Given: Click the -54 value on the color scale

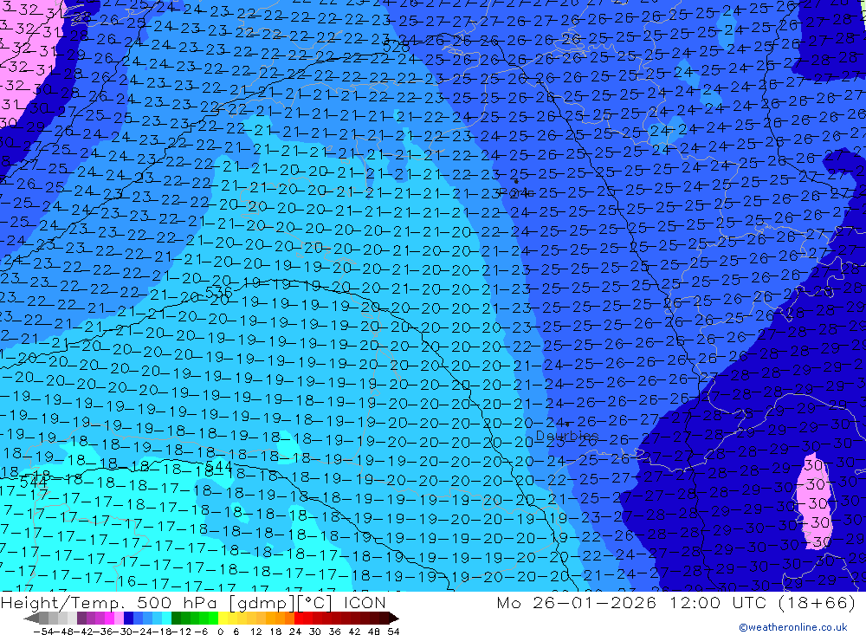Looking at the screenshot, I should [x=43, y=632].
